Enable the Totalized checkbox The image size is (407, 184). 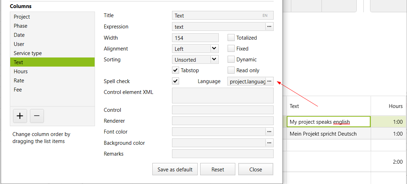pyautogui.click(x=231, y=38)
